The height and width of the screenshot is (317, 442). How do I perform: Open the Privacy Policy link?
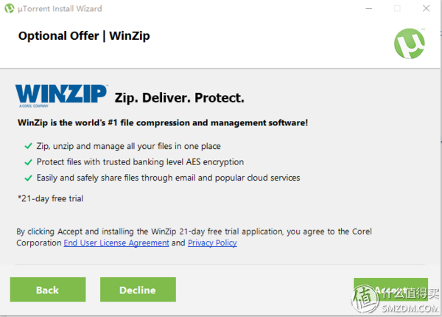click(212, 243)
